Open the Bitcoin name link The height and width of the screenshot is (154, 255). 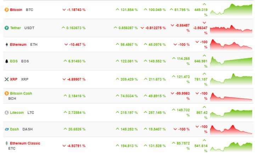point(16,10)
